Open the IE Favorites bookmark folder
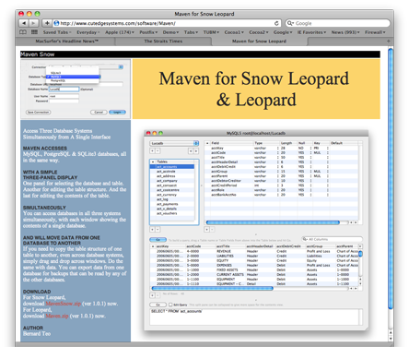This screenshot has width=409, height=347. [311, 32]
